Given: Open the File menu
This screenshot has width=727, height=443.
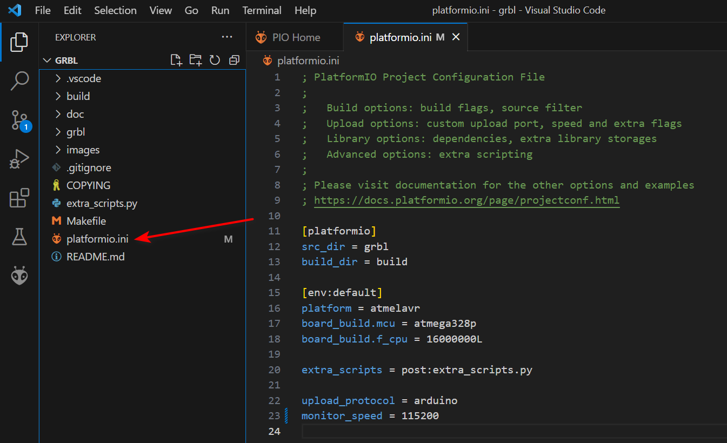Looking at the screenshot, I should tap(43, 10).
